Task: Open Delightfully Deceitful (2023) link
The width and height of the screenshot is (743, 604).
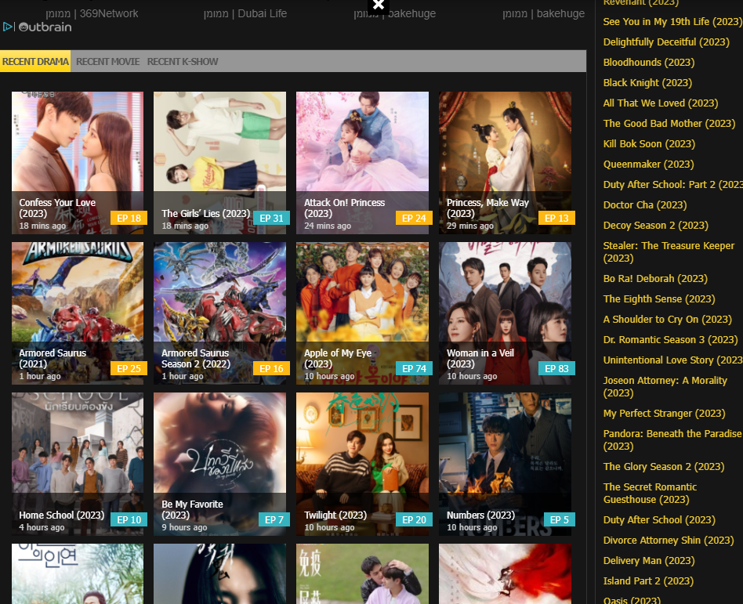Action: click(x=666, y=42)
